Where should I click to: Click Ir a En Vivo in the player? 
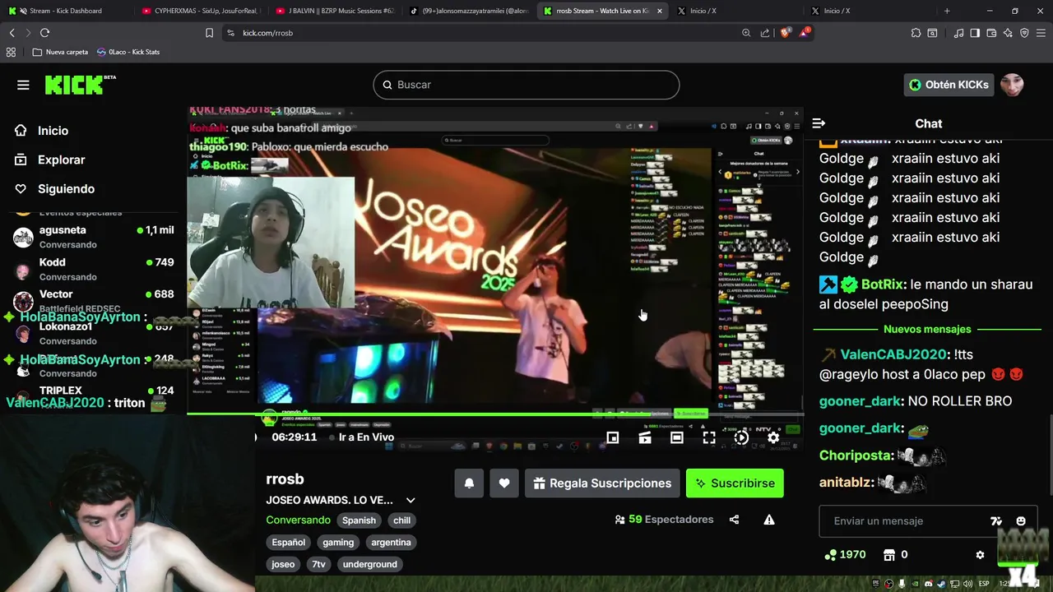pyautogui.click(x=360, y=437)
